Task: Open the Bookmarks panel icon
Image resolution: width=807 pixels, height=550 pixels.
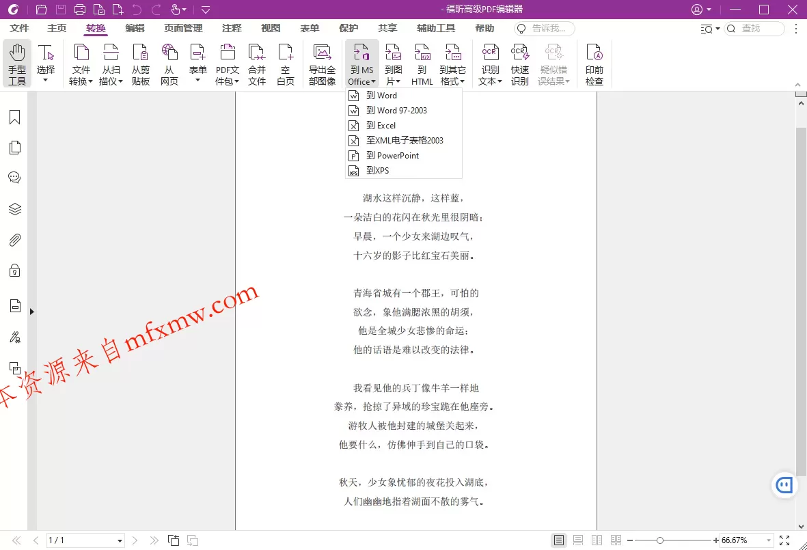Action: [x=15, y=118]
